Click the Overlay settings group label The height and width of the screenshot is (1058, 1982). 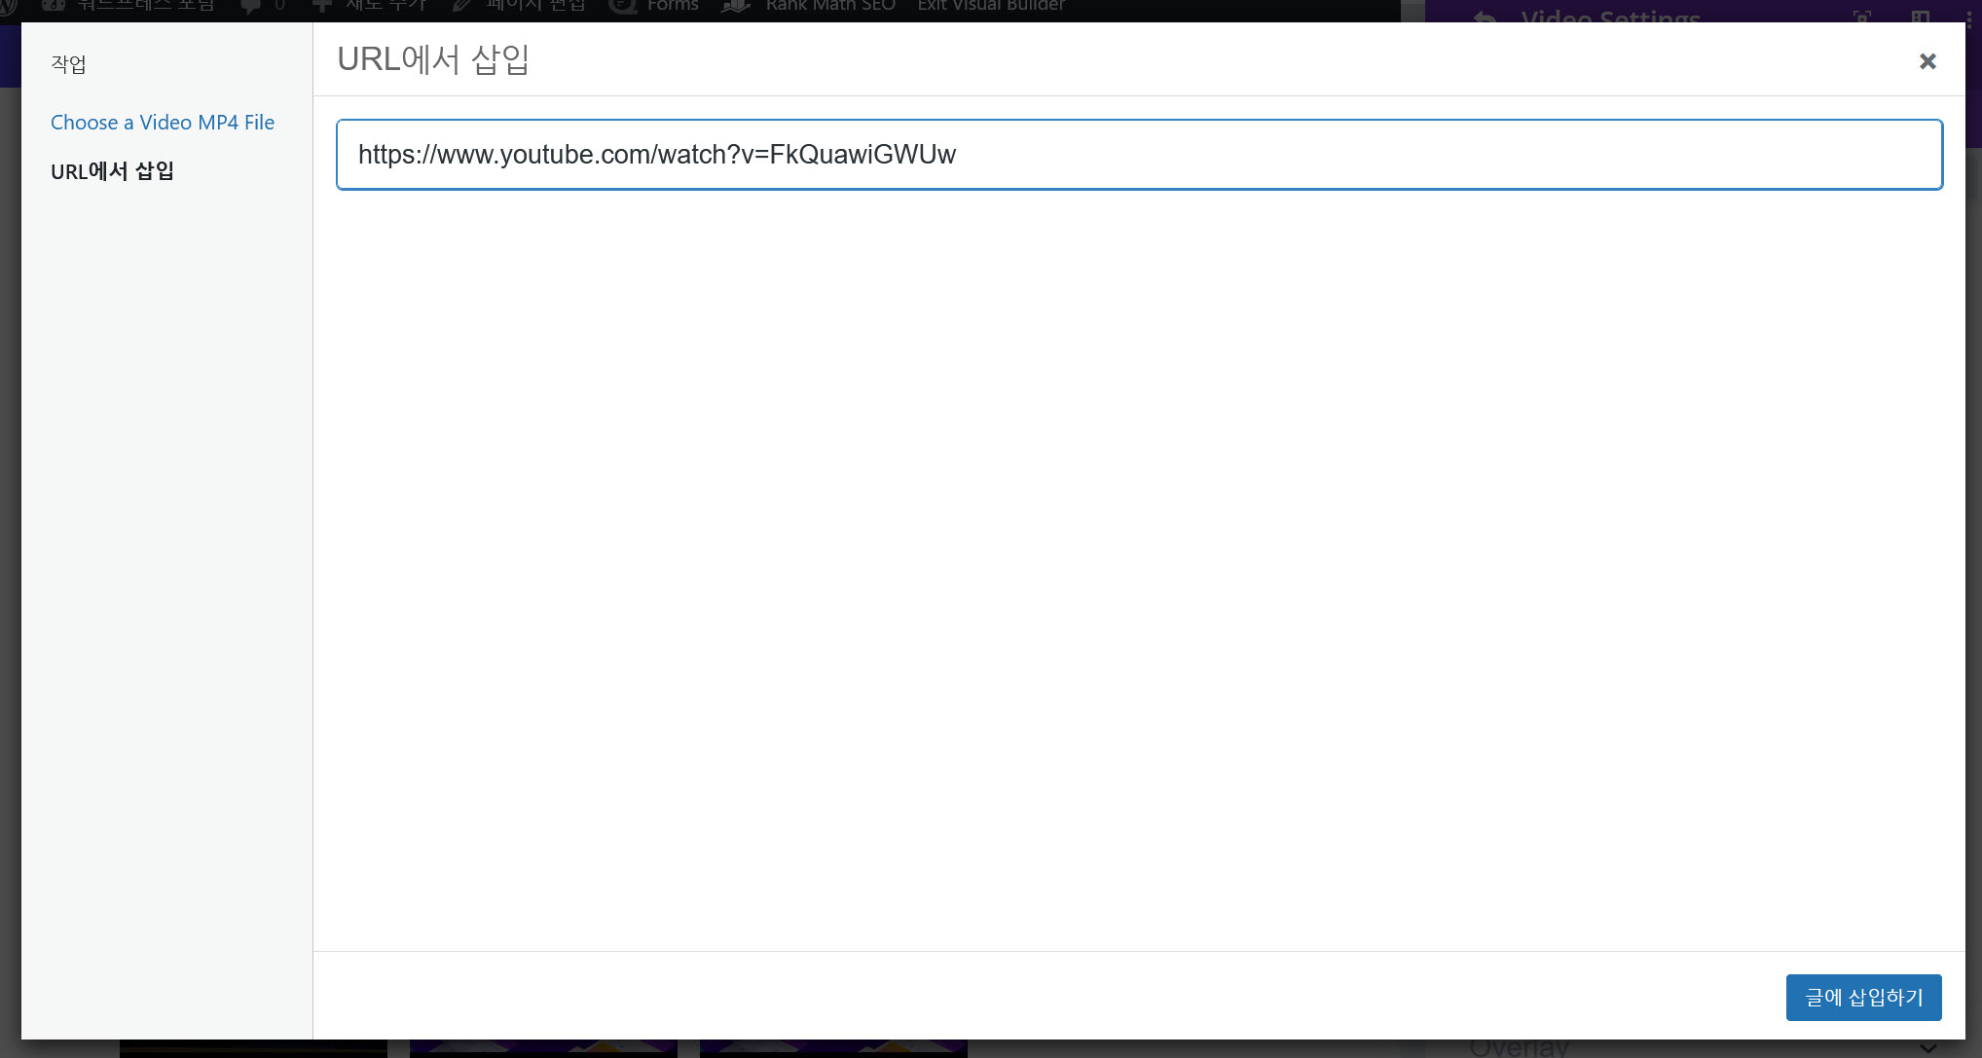coord(1519,1048)
